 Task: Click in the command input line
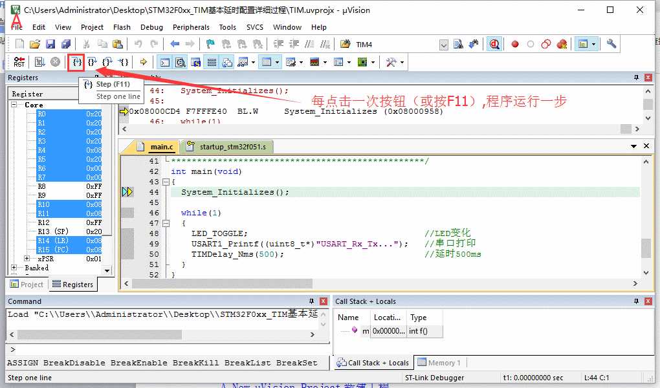(168, 349)
